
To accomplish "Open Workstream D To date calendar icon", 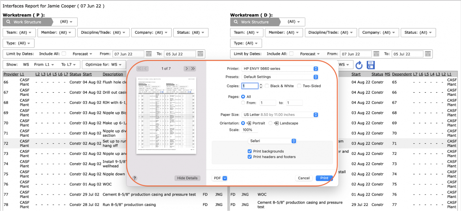I will point(428,54).
